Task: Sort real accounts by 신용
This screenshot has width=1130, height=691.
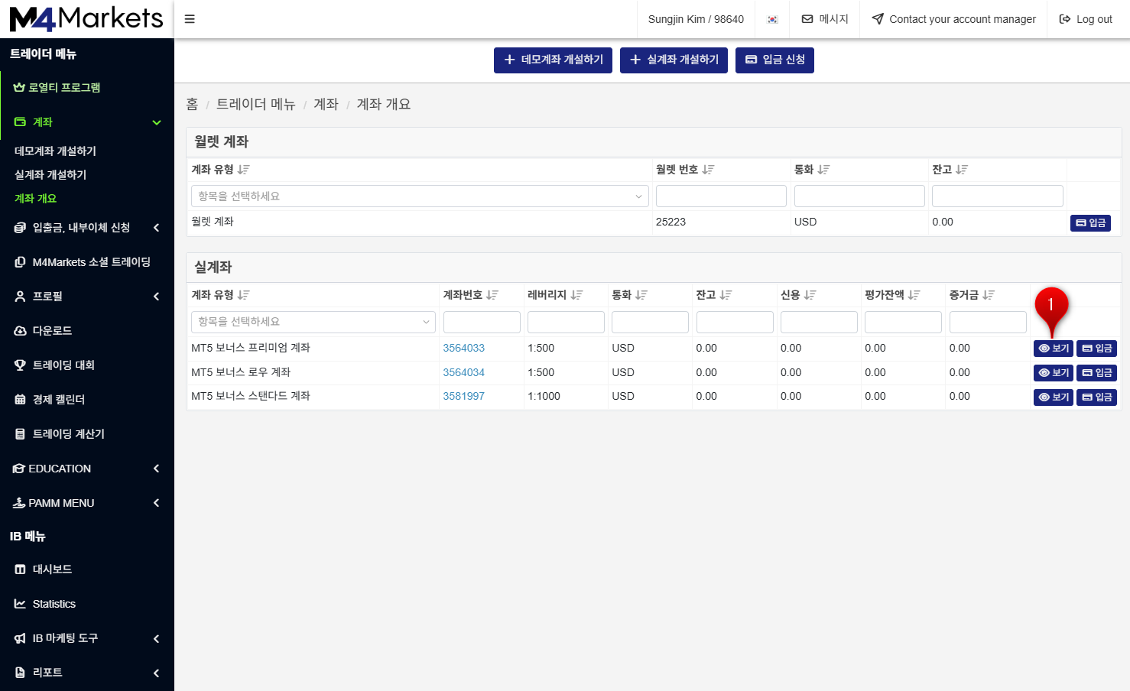Action: click(810, 295)
